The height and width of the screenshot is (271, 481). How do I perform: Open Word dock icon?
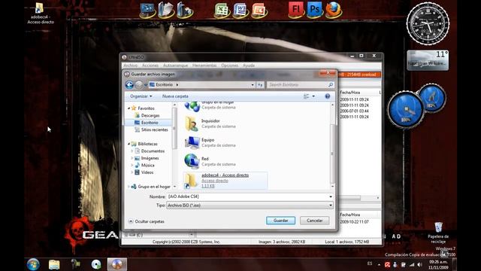240,10
